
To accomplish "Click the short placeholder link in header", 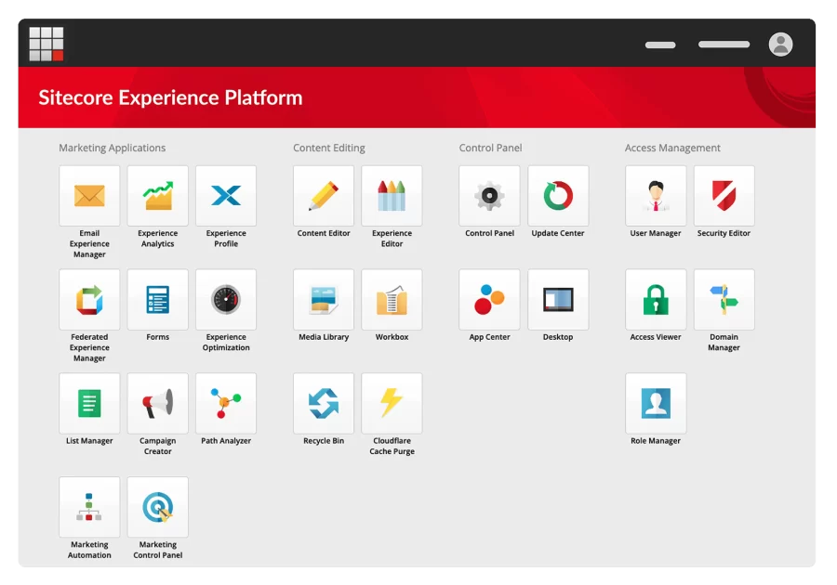I will click(660, 45).
